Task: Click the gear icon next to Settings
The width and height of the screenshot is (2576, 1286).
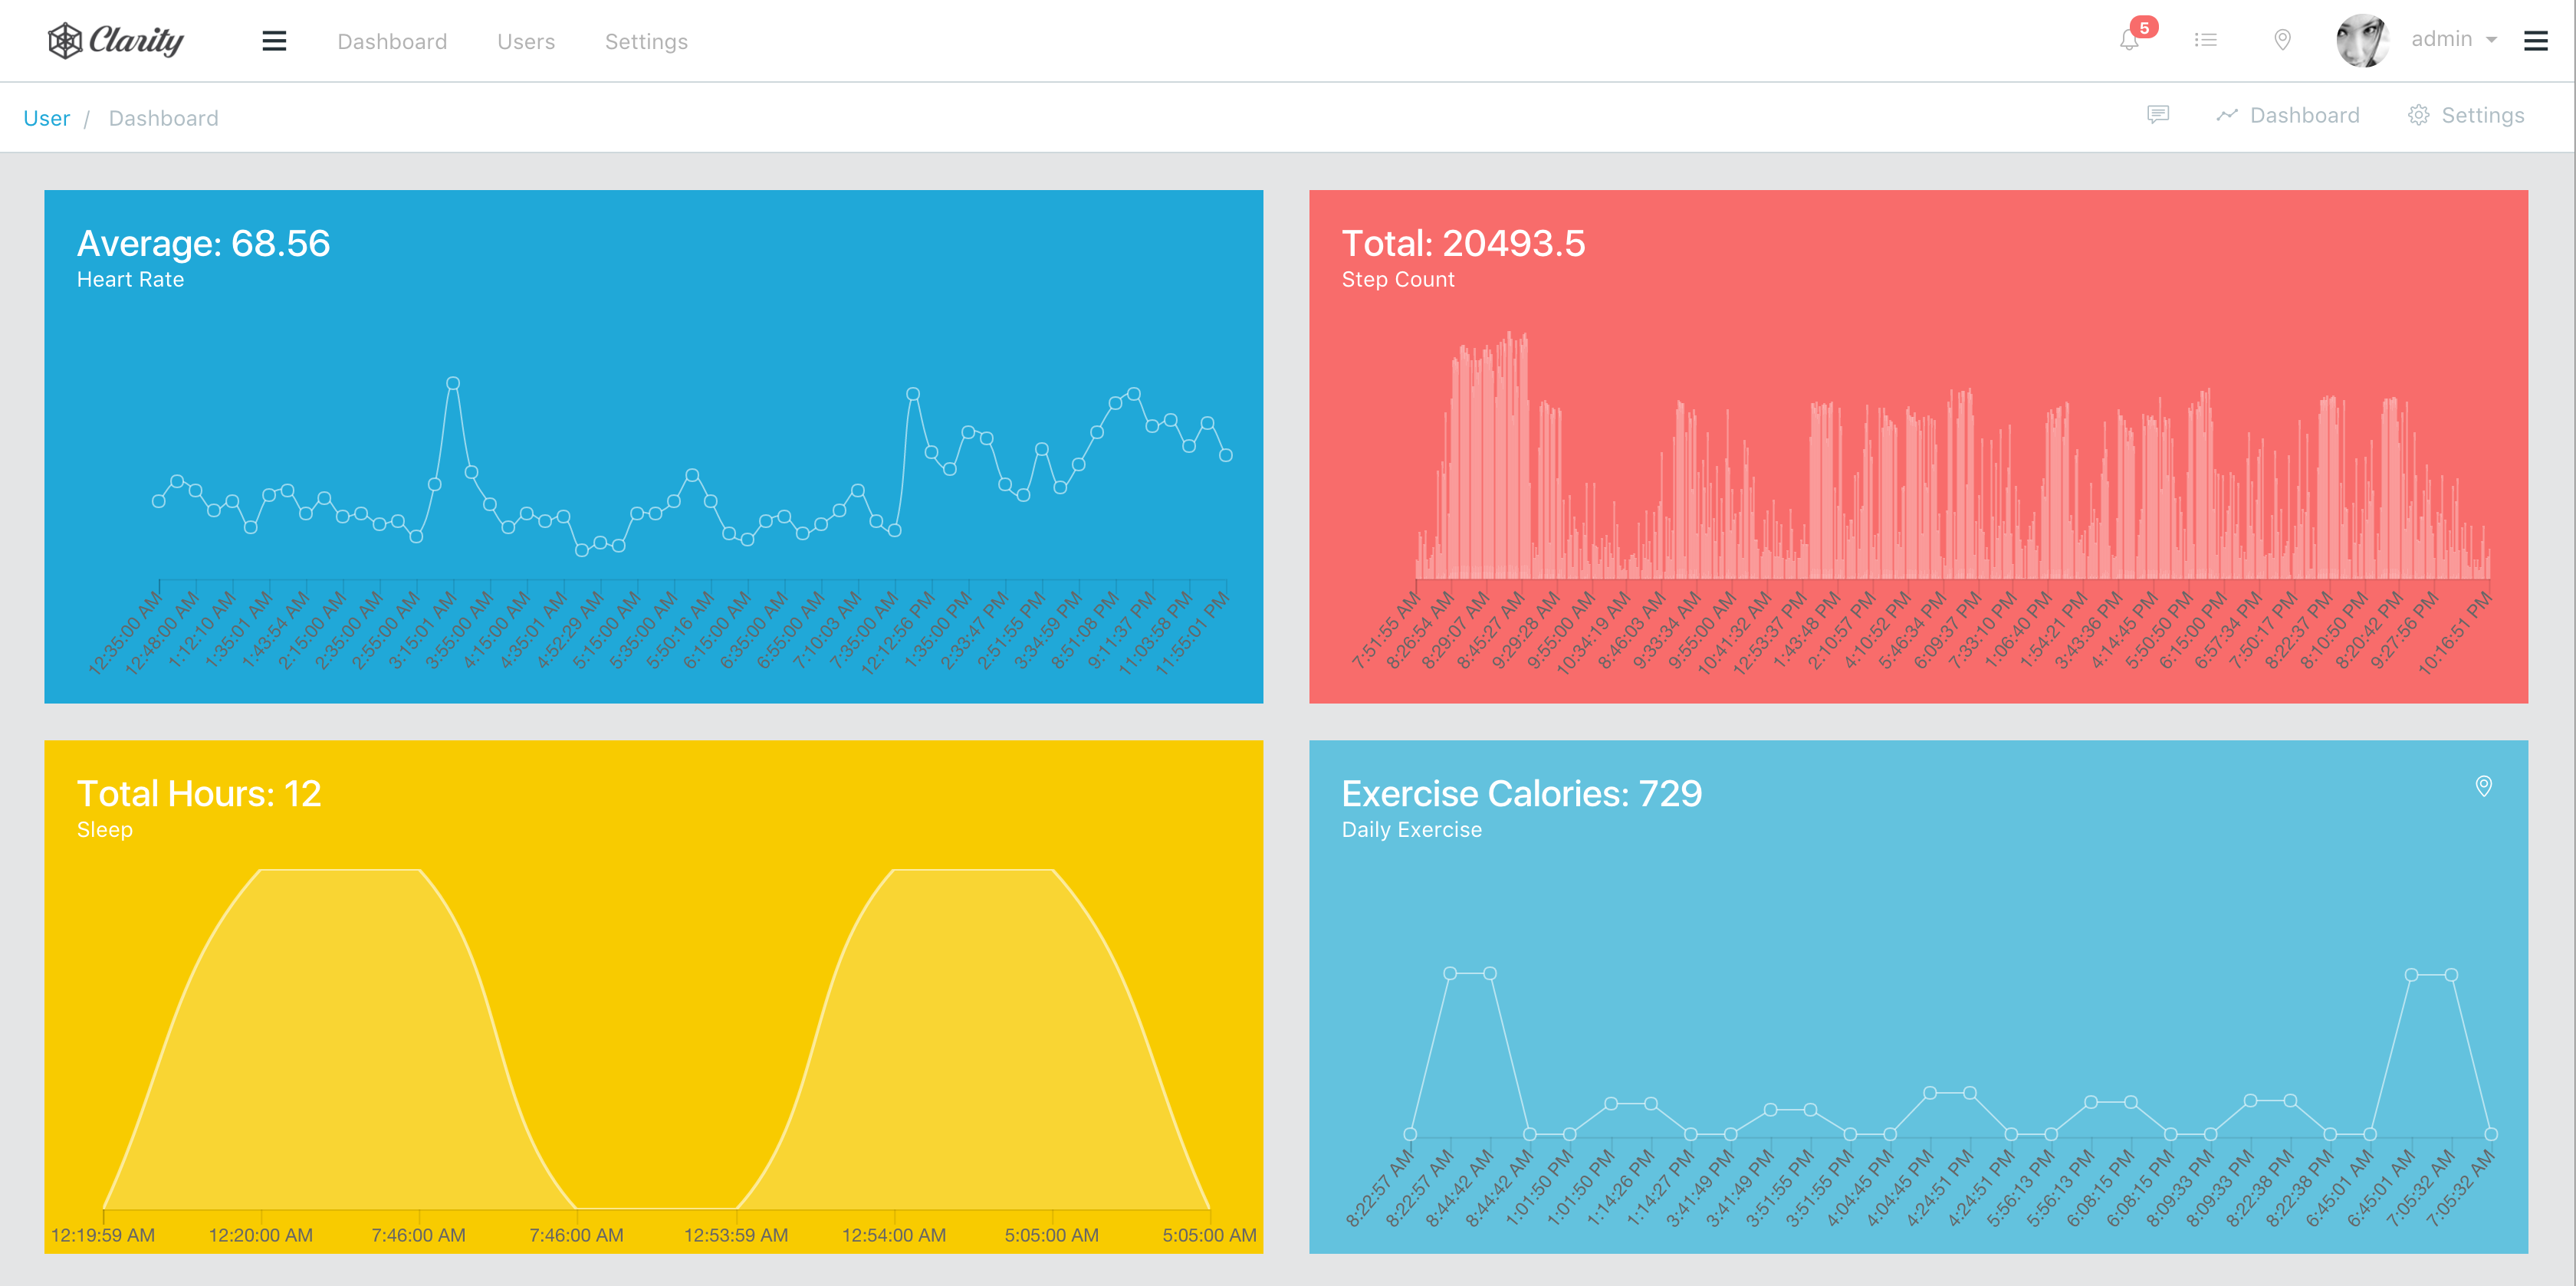Action: (2418, 115)
